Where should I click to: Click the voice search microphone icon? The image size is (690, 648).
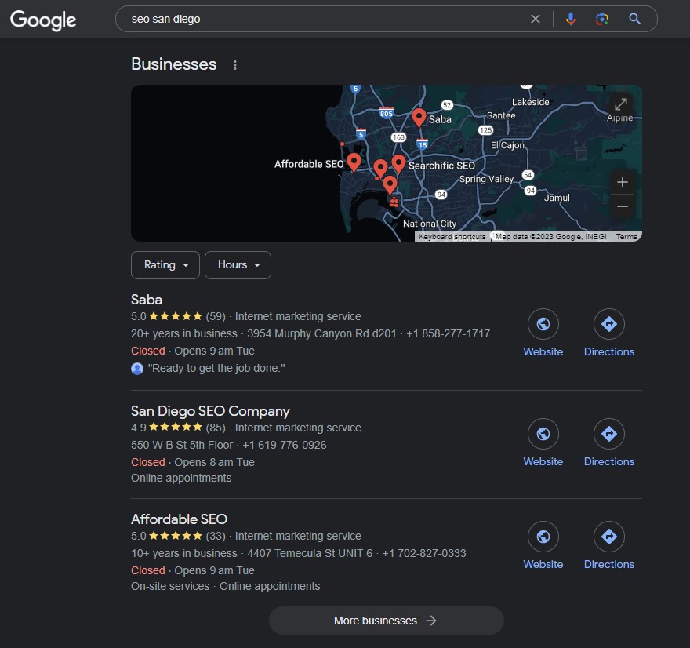570,19
